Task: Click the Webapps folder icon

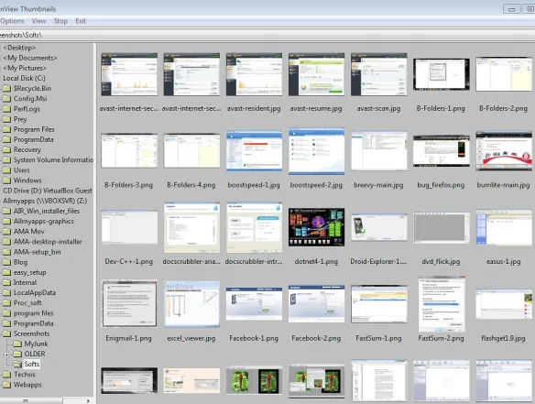Action: [x=6, y=385]
